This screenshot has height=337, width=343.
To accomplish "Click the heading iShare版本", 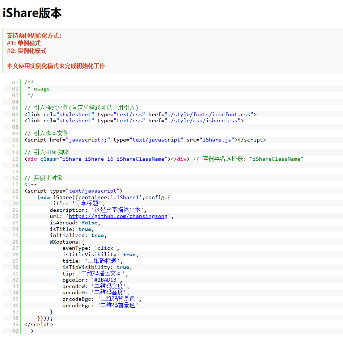I will click(x=33, y=13).
